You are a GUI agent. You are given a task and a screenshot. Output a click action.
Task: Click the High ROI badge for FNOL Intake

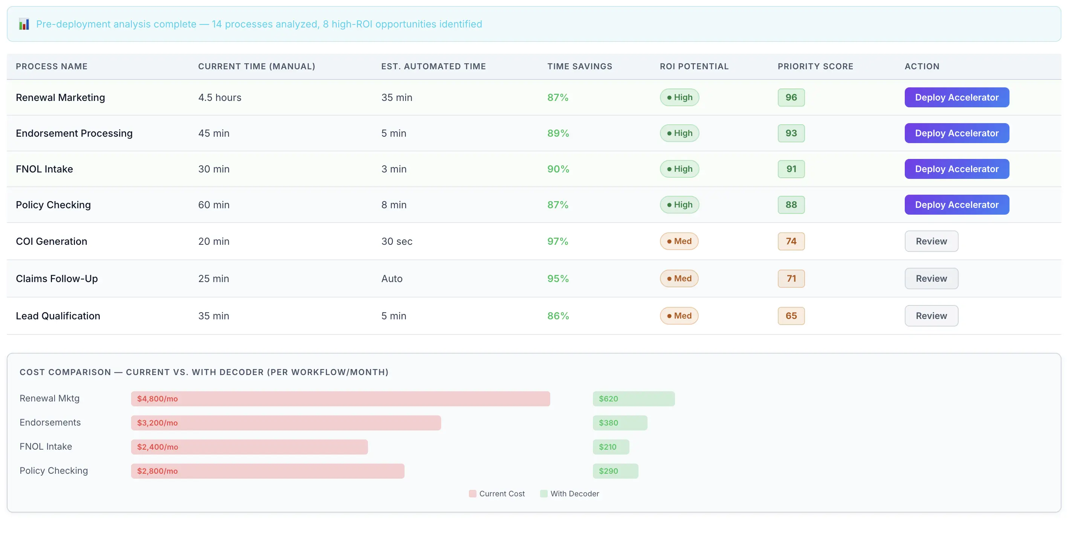(x=679, y=169)
